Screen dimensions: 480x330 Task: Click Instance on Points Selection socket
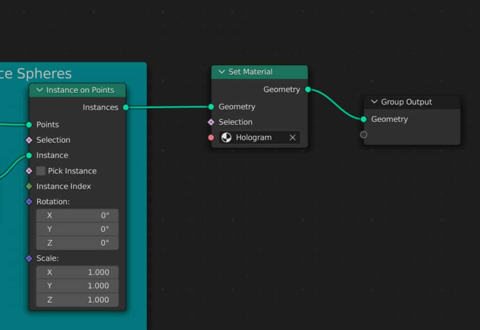pyautogui.click(x=29, y=140)
